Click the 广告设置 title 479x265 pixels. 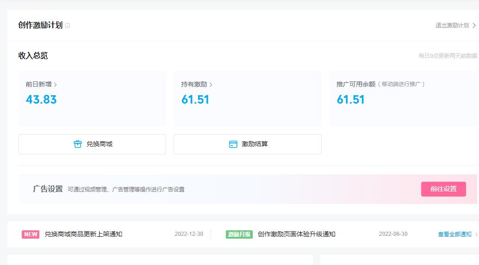coord(48,189)
